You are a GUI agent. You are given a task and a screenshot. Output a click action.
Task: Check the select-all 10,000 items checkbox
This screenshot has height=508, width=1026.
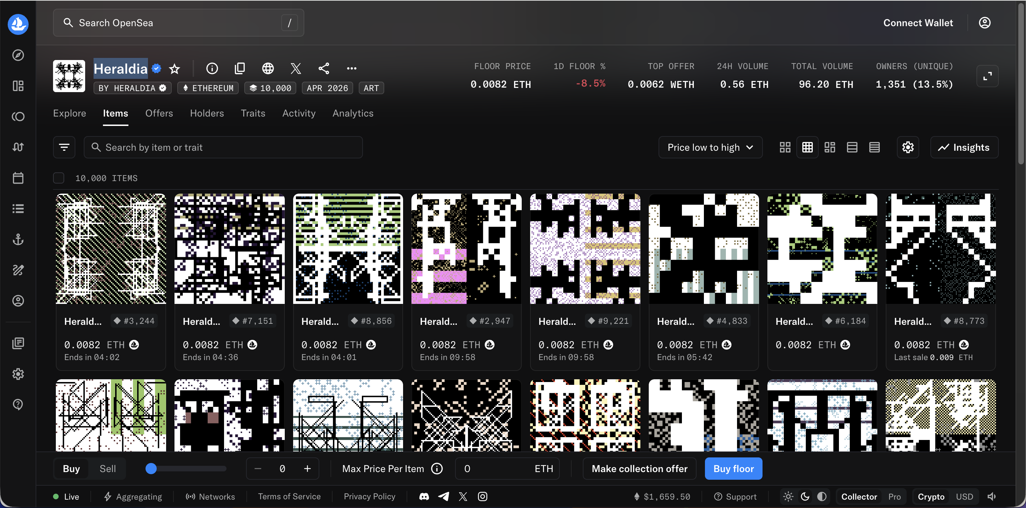[59, 178]
